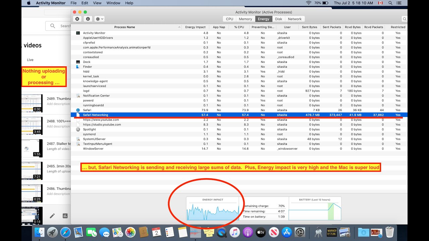Image resolution: width=429 pixels, height=241 pixels.
Task: Open Calendar from the Dock
Action: tap(157, 232)
